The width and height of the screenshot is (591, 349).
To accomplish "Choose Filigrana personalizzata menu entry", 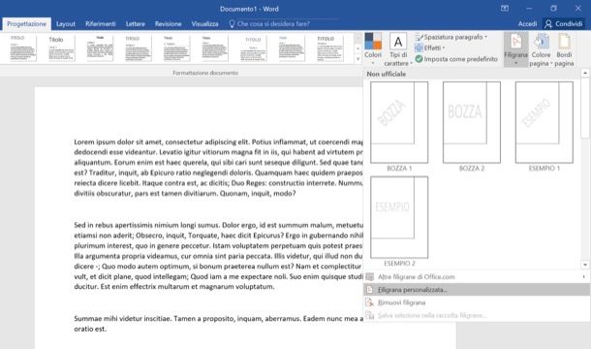I will 477,290.
